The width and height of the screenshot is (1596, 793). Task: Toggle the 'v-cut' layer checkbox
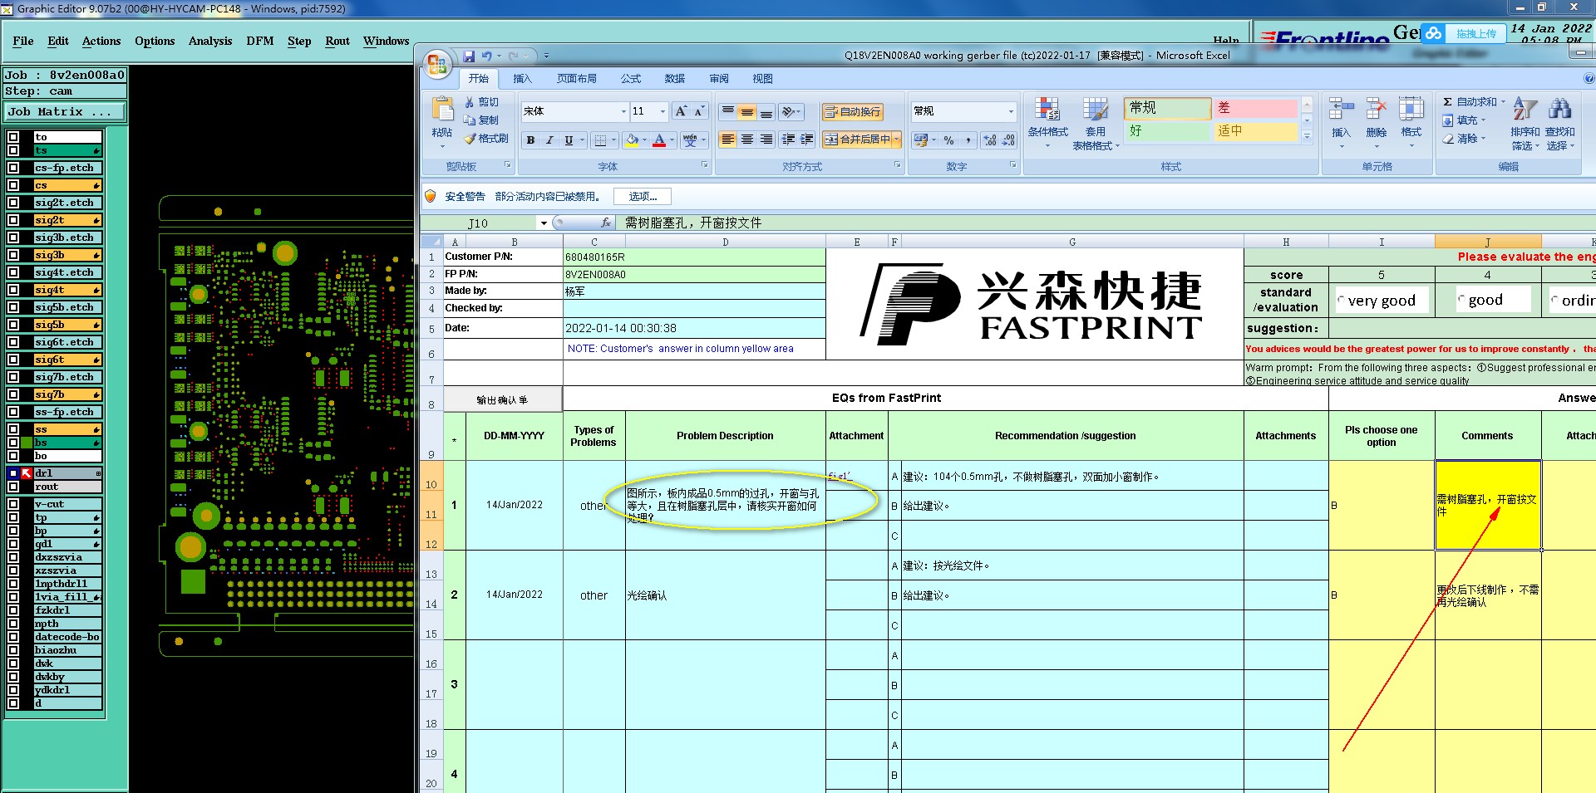(13, 504)
